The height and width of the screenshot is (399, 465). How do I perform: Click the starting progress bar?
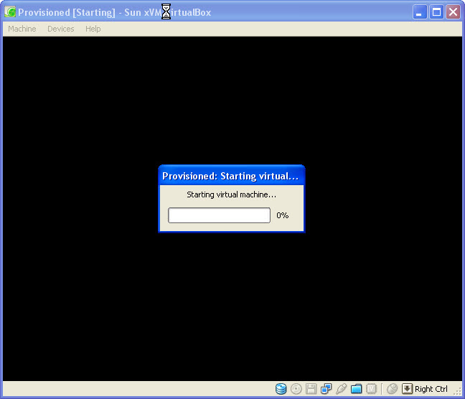pos(219,215)
